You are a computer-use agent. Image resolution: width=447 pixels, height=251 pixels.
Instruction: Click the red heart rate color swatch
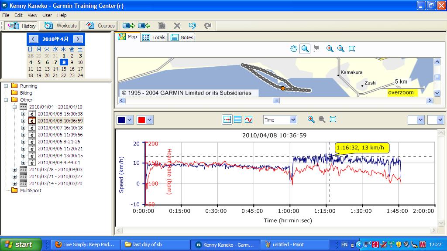coord(141,120)
